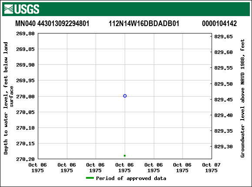This screenshot has height=187, width=252.
Task: Click the right axis label '829.65'
Action: (x=223, y=37)
